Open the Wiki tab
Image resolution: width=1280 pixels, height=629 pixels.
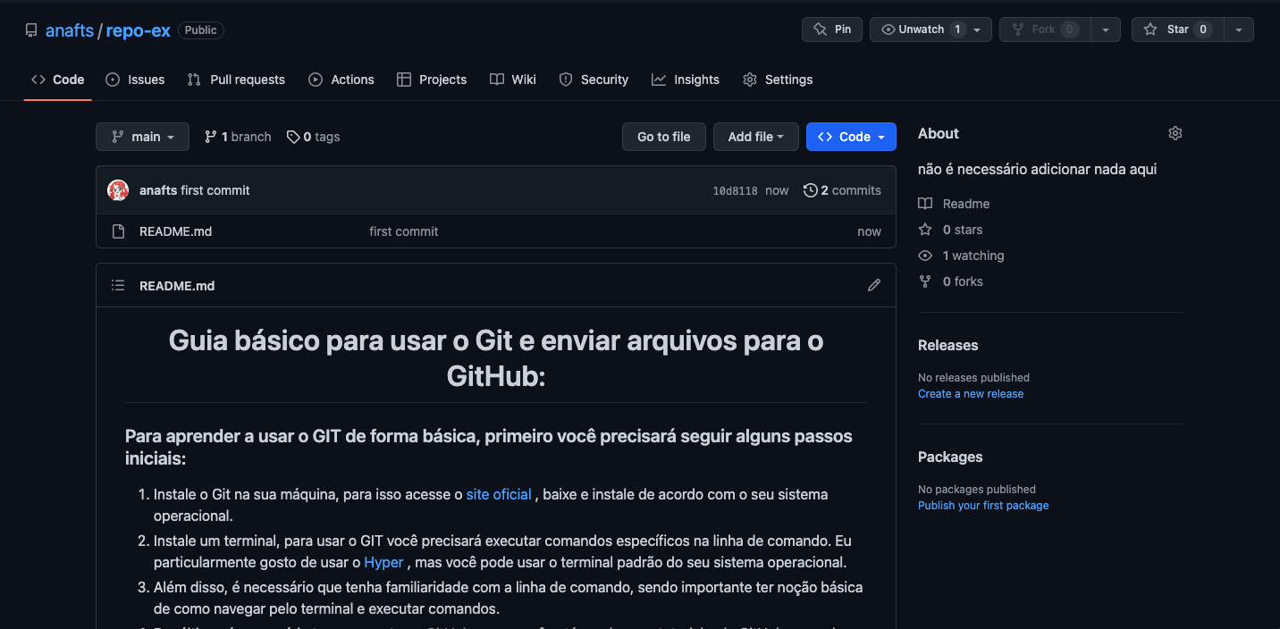coord(513,80)
